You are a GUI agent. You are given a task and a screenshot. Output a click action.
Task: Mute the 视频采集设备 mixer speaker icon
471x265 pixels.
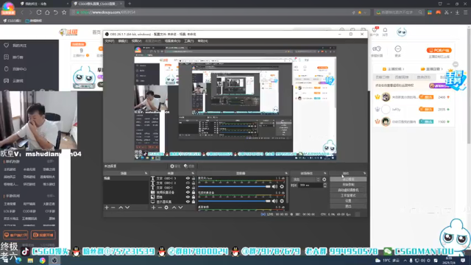click(x=275, y=201)
